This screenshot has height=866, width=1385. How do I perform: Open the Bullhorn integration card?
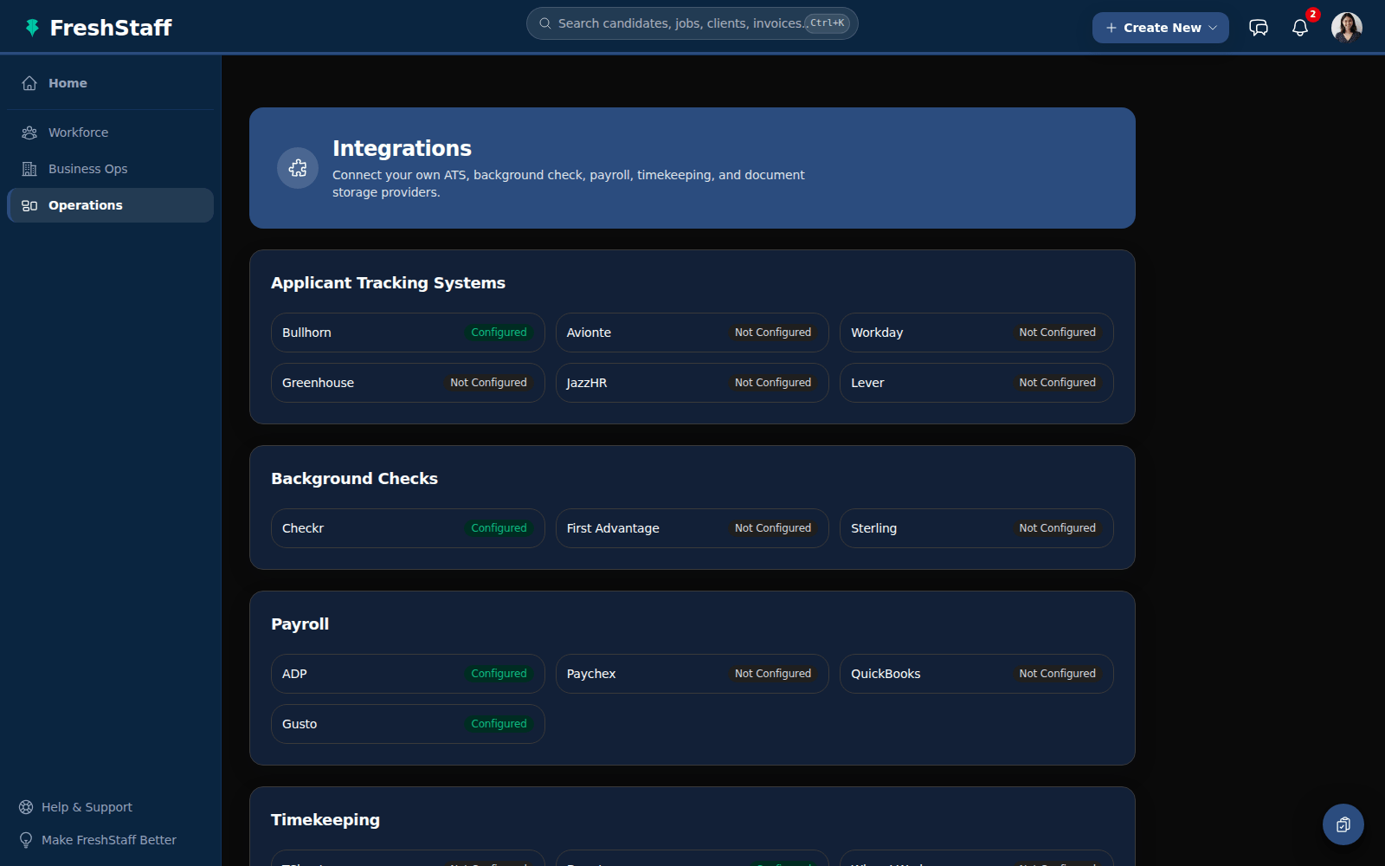click(x=408, y=333)
